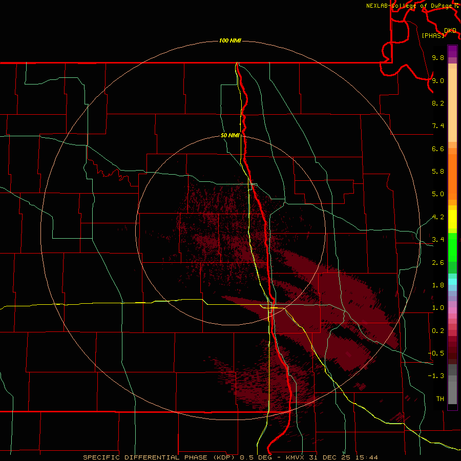Image resolution: width=461 pixels, height=461 pixels.
Task: Click the 31 DEC 25 date in caption
Action: tap(329, 457)
